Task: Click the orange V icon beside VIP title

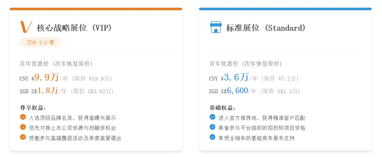Action: [26, 27]
